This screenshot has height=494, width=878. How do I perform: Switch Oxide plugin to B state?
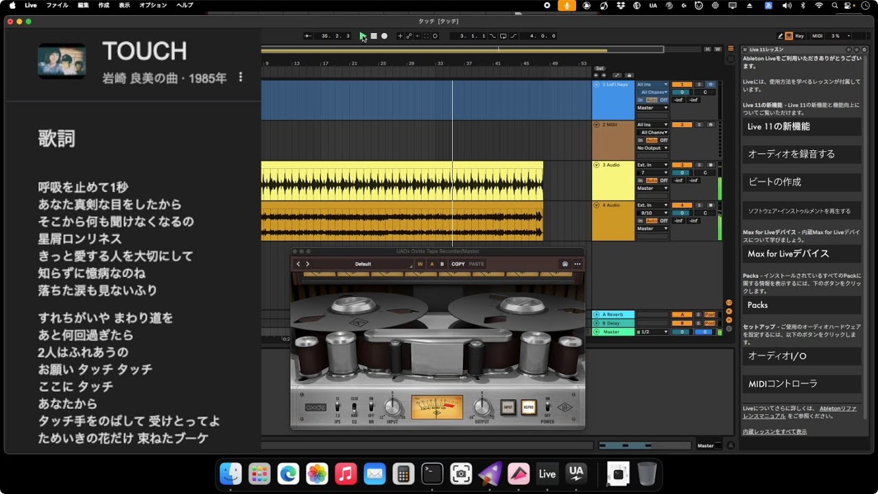(442, 264)
